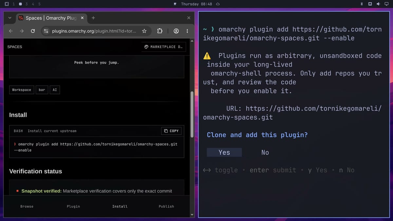Go to the Publish section
This screenshot has width=393, height=221.
coord(166,206)
